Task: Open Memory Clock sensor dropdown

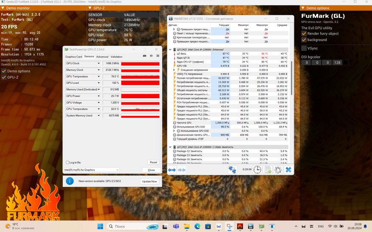Action: click(x=99, y=70)
